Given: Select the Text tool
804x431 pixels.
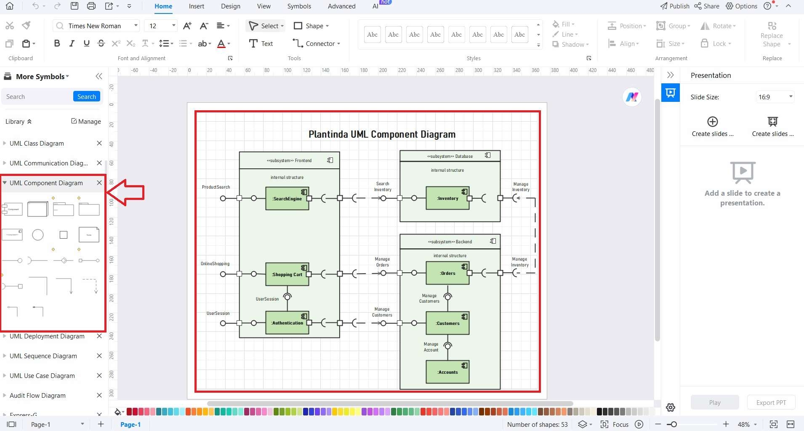Looking at the screenshot, I should [x=261, y=43].
